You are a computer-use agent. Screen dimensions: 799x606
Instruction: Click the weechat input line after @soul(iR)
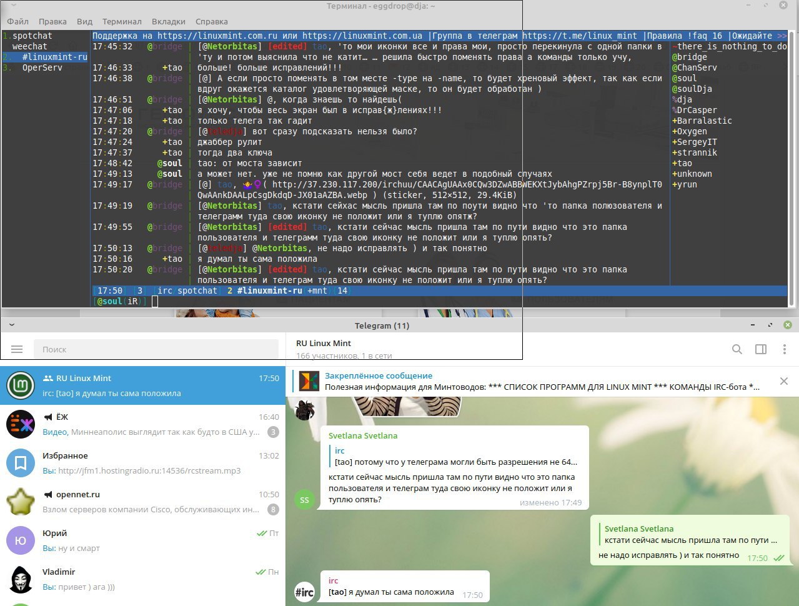tap(155, 301)
